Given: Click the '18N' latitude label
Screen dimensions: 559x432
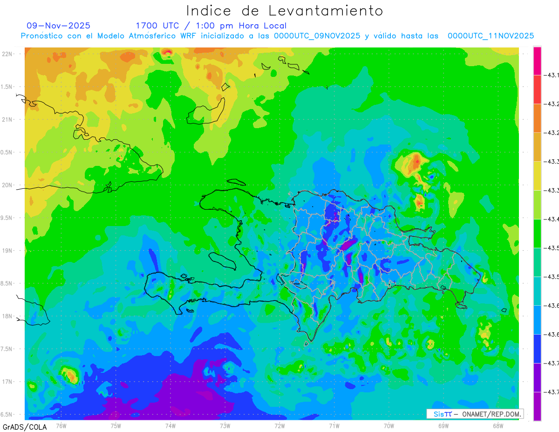Looking at the screenshot, I should point(7,316).
